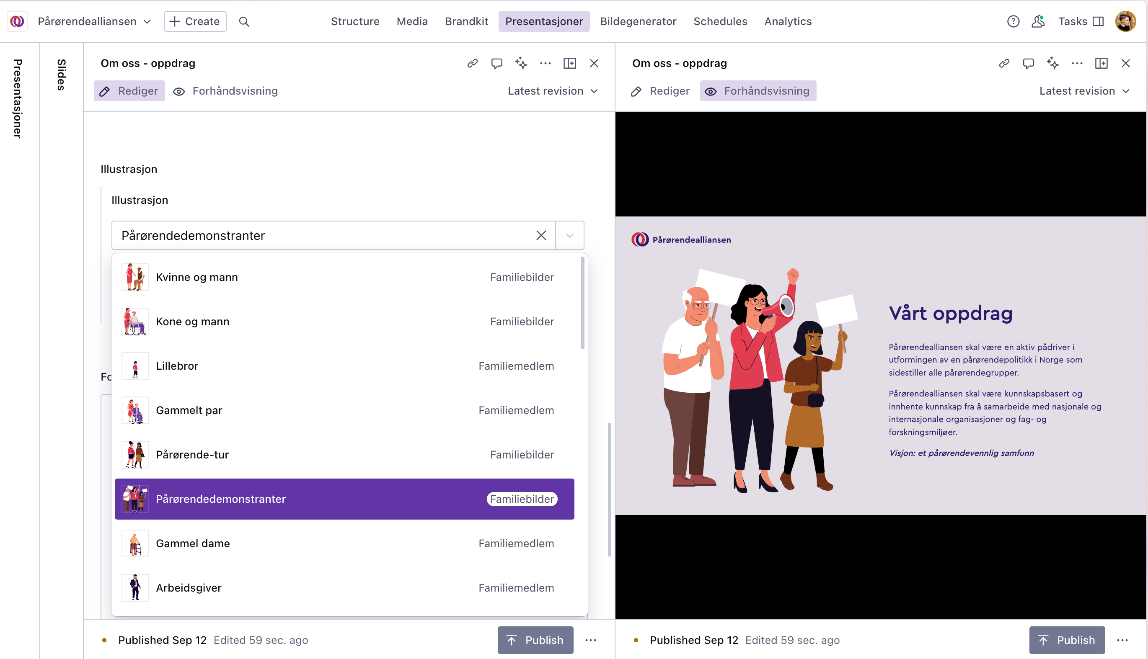Viewport: 1148px width, 659px height.
Task: Click the Create button
Action: pyautogui.click(x=195, y=21)
